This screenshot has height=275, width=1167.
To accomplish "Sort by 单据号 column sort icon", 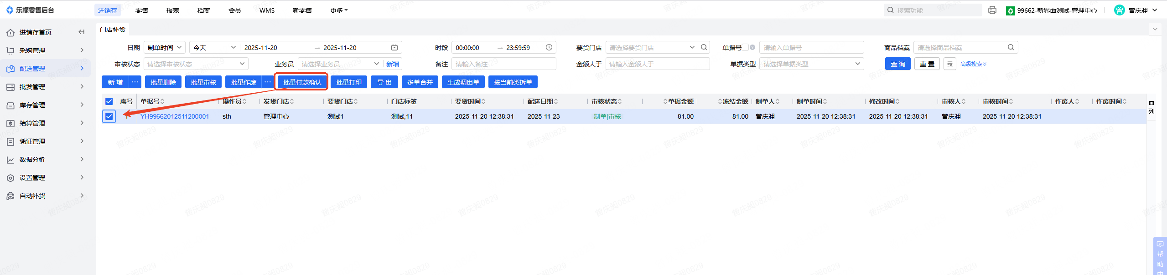I will (x=162, y=101).
